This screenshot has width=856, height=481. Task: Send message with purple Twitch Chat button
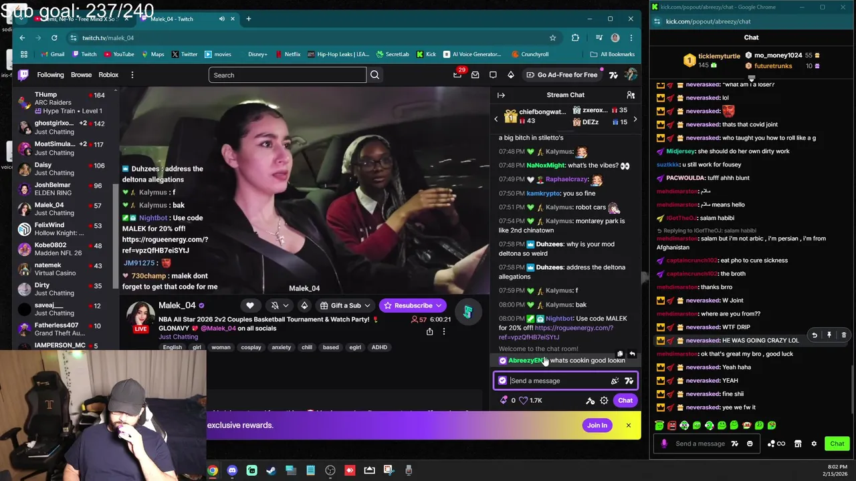(625, 400)
